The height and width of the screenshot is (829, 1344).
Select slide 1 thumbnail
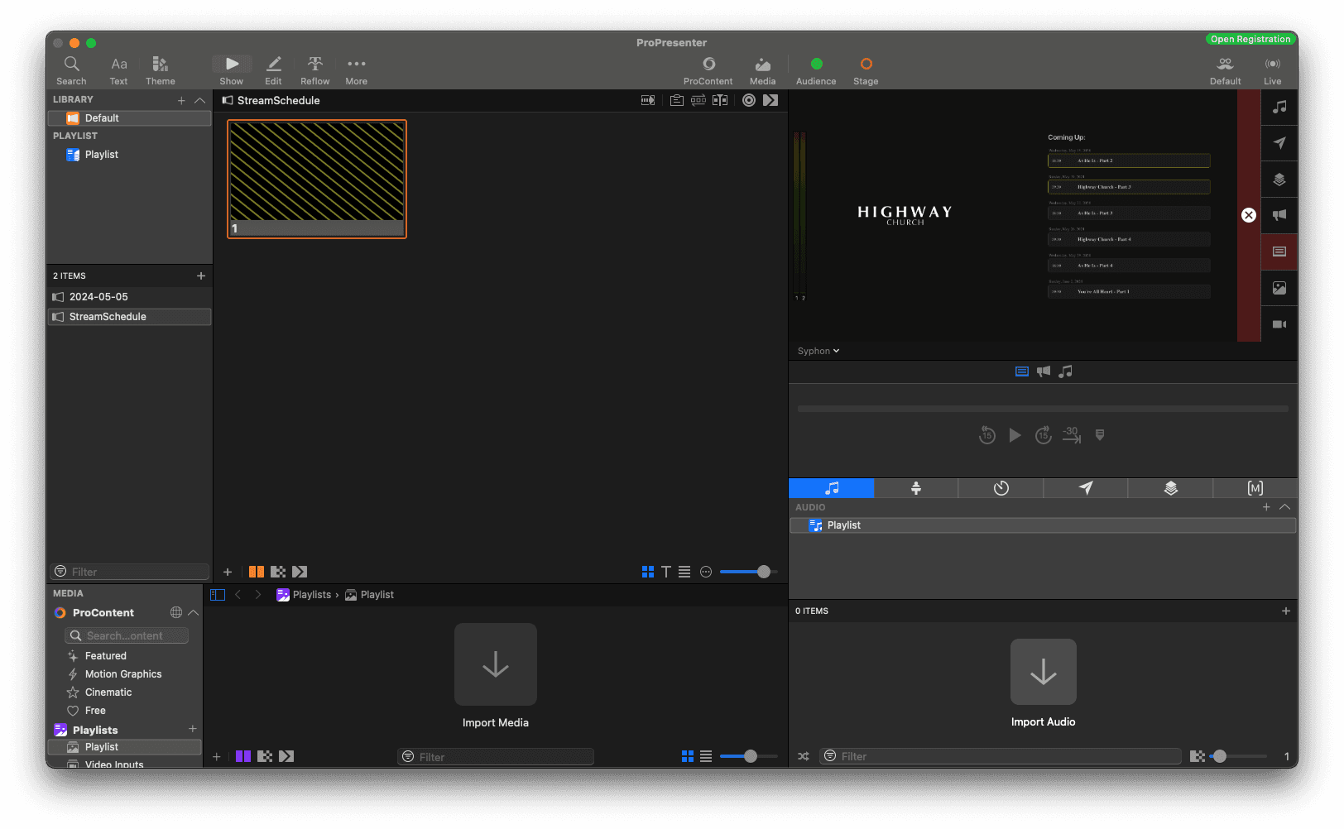(x=317, y=179)
